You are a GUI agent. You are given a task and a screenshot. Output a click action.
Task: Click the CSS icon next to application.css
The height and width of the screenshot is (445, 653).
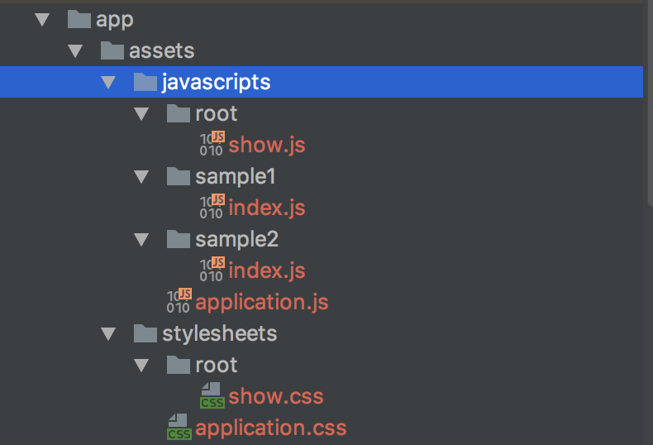tap(179, 427)
